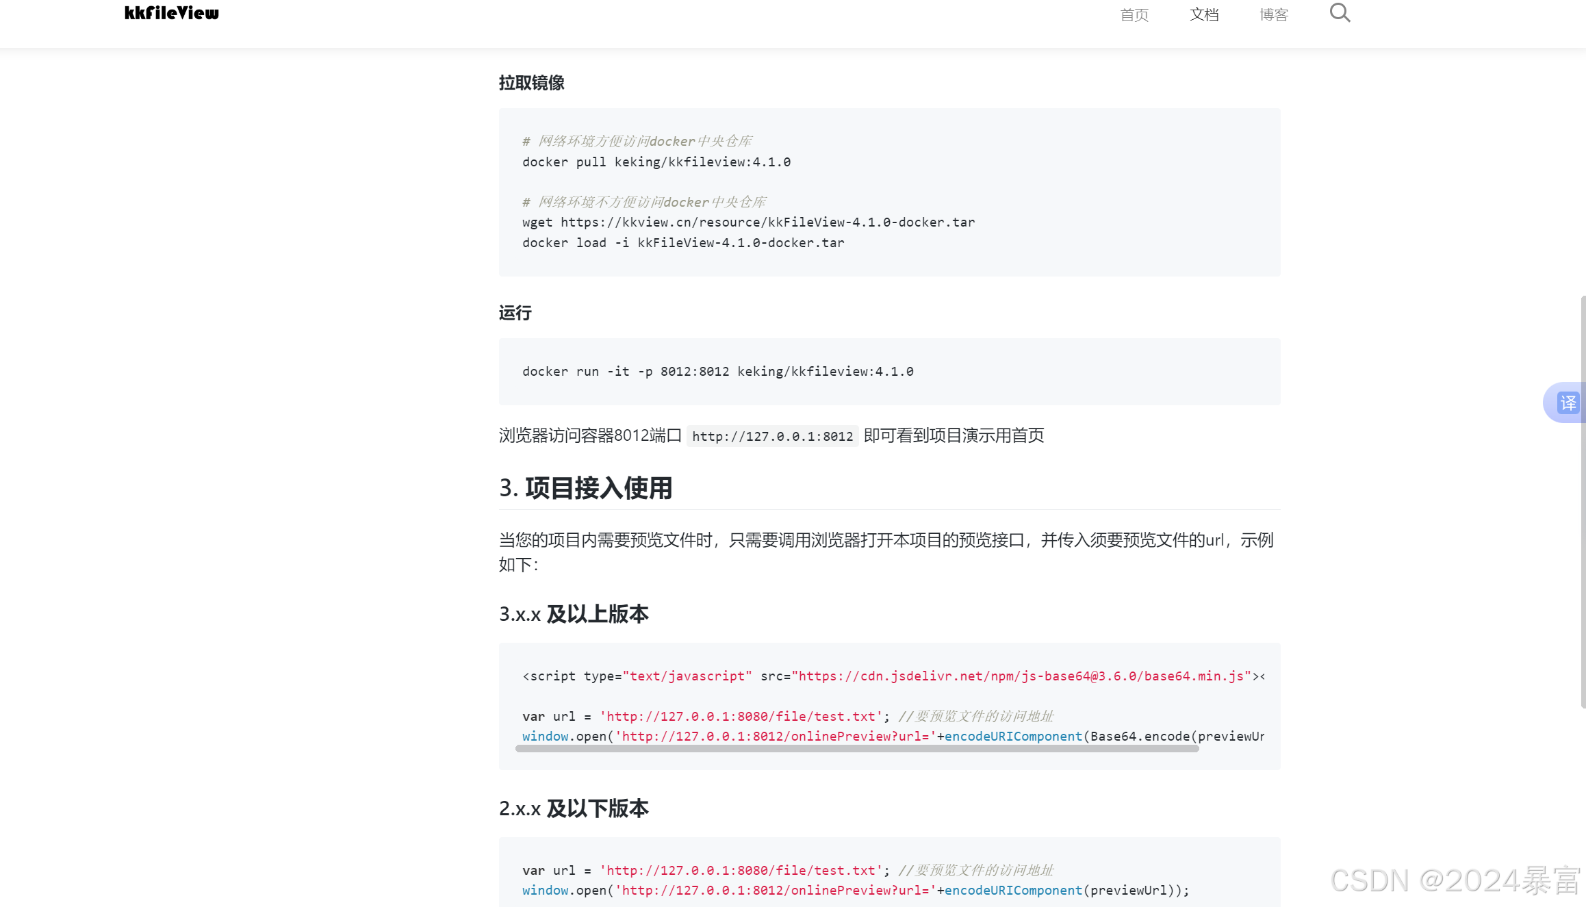
Task: Click the search magnifier icon
Action: coord(1340,13)
